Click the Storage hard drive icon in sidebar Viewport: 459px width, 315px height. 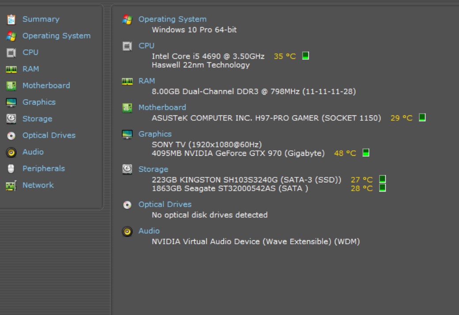[11, 119]
